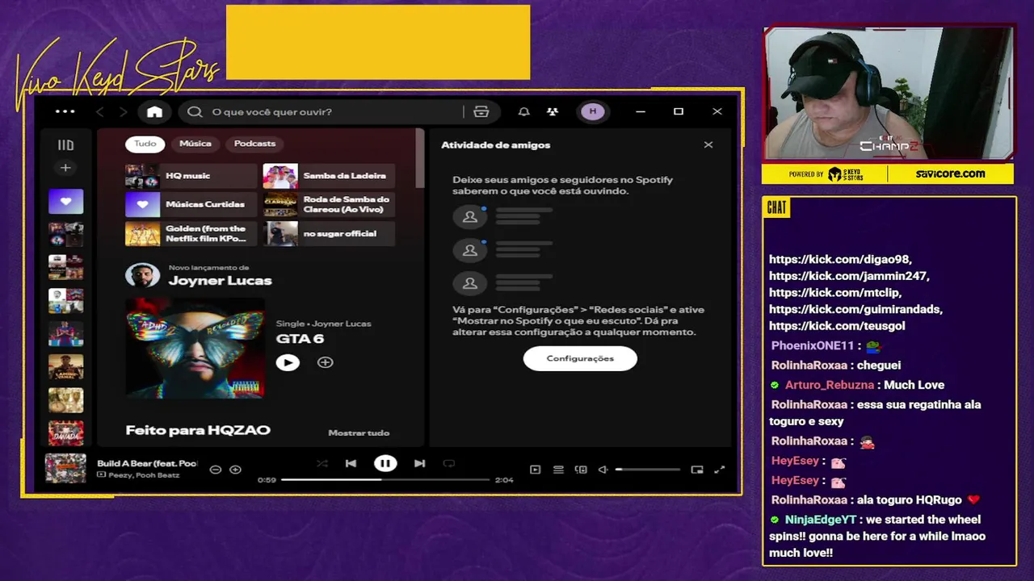The image size is (1034, 581).
Task: Open the 'DANÇADA' playlist sidebar thumbnail
Action: (65, 433)
